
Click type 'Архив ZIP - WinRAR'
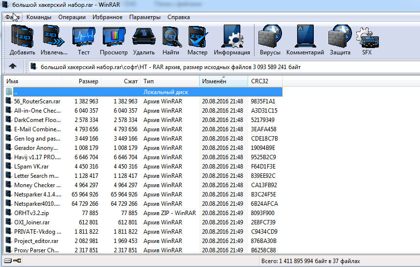(x=169, y=213)
